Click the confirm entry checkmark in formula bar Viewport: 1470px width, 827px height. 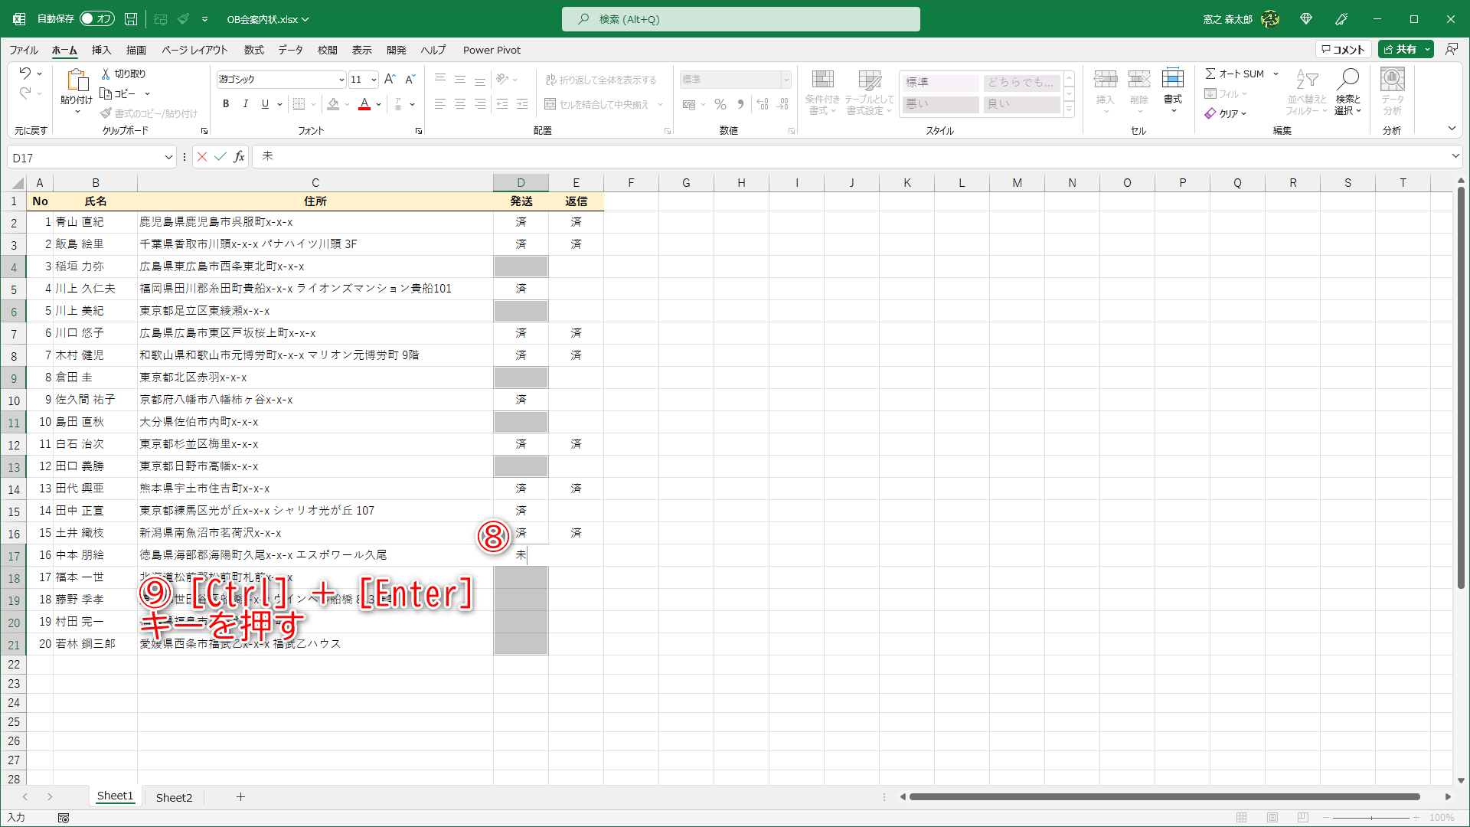[x=220, y=157]
